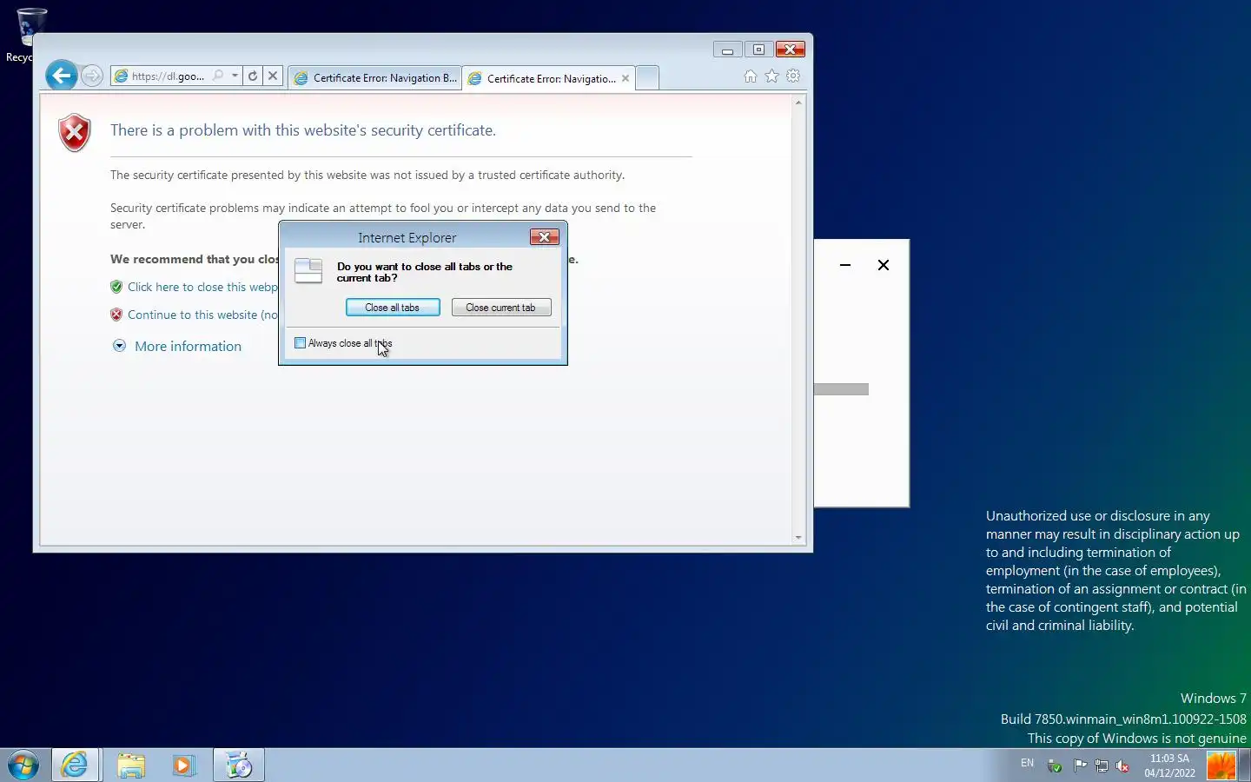Viewport: 1251px width, 782px height.
Task: Click Internet Explorer taskbar icon
Action: coord(76,765)
